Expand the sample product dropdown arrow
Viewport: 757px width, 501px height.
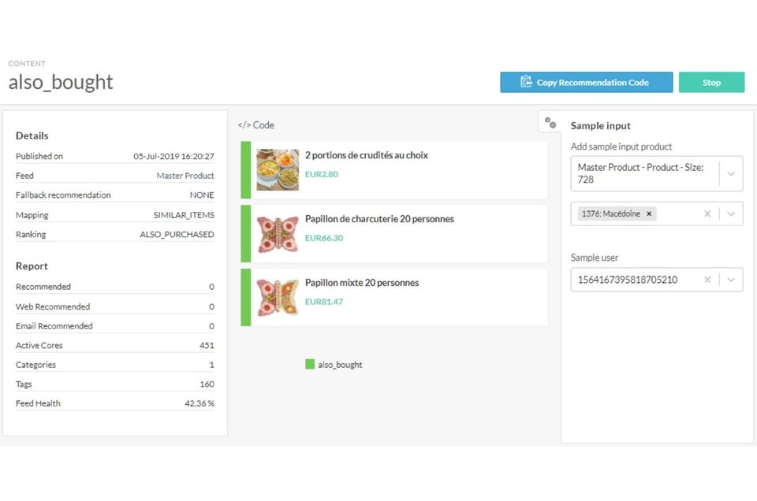coord(731,213)
